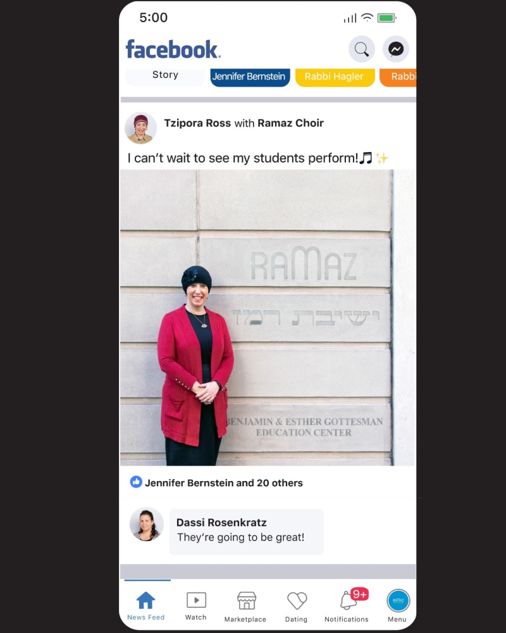Open the Menu profile circle
506x633 pixels.
tap(398, 600)
